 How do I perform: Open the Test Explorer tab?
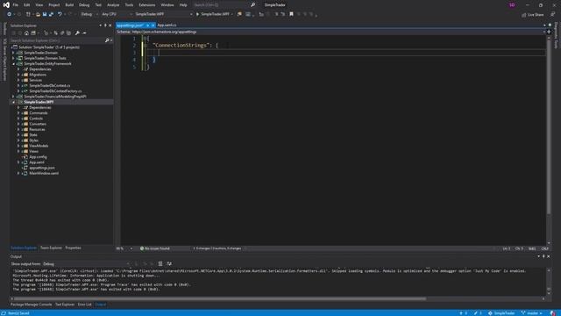(65, 305)
